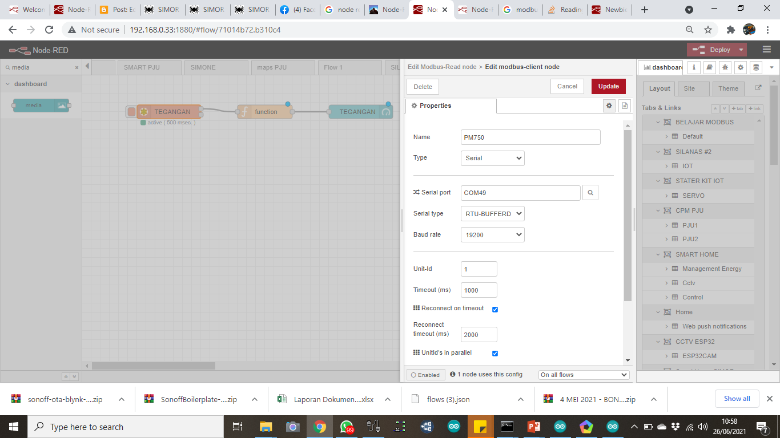
Task: Select the function node on canvas
Action: point(265,112)
